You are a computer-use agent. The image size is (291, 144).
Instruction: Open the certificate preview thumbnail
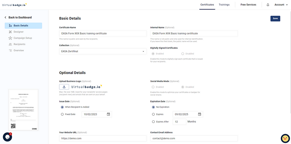click(23, 110)
